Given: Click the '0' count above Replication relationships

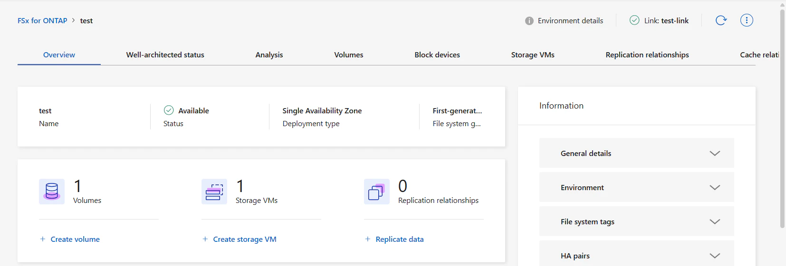Looking at the screenshot, I should click(x=403, y=186).
